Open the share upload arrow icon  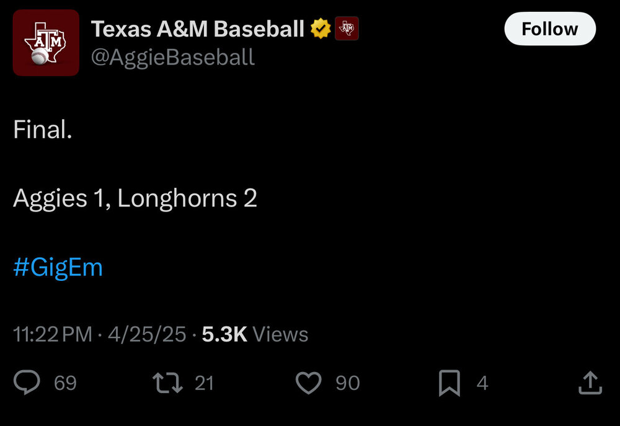tap(590, 383)
